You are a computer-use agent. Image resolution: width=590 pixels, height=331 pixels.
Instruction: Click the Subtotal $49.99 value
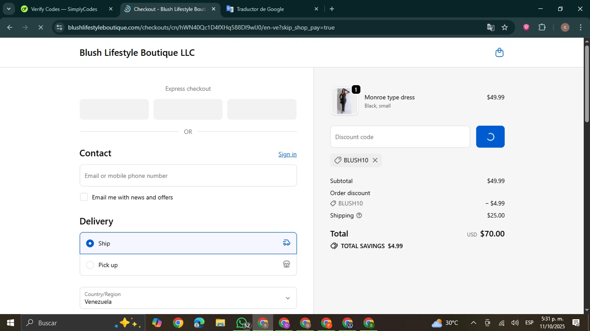pos(496,181)
